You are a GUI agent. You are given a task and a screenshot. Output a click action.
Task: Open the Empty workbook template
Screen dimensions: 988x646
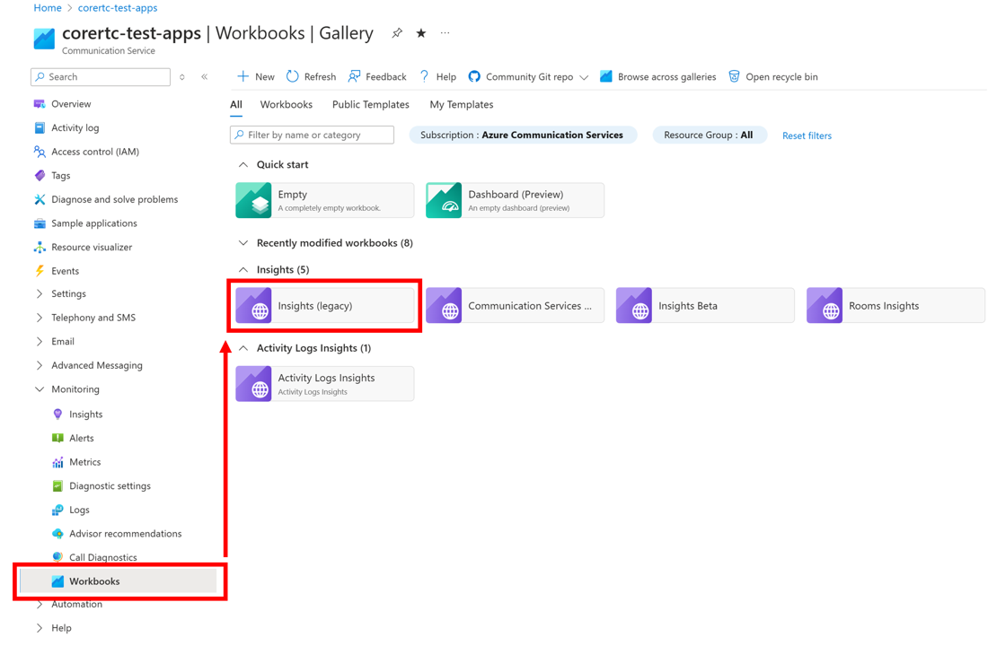(x=324, y=200)
